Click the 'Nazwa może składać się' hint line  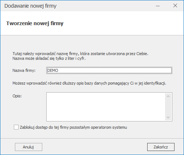[x=49, y=58]
